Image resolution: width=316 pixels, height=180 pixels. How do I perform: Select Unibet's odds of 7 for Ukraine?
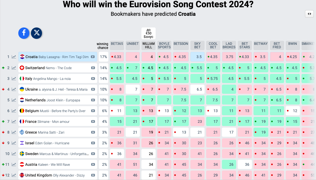133,89
